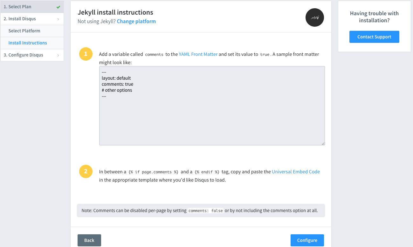413x247 pixels.
Task: Click the green checkmark beside Select Plan
Action: pyautogui.click(x=58, y=7)
